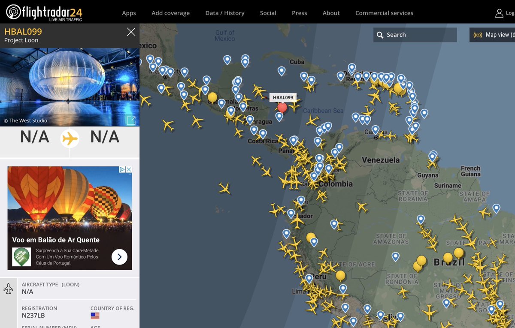
Task: Select the red HBAL099 balloon marker
Action: tap(282, 107)
